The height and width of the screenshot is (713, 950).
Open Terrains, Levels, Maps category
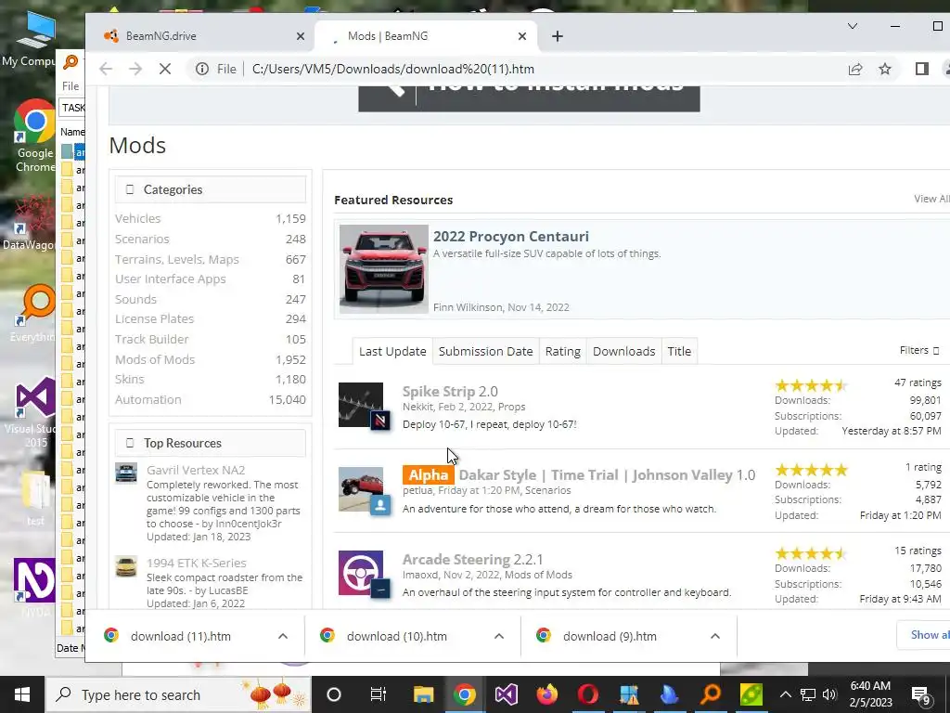tap(177, 260)
